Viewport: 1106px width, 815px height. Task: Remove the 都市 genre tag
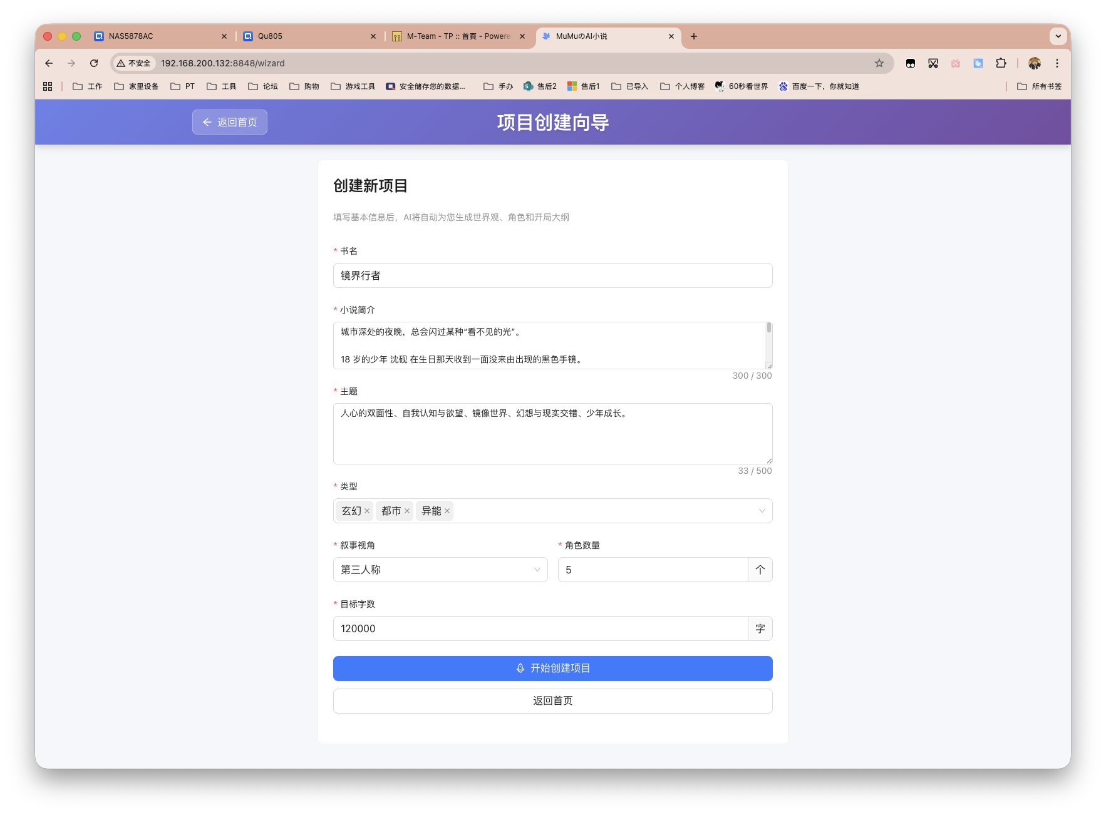tap(407, 511)
